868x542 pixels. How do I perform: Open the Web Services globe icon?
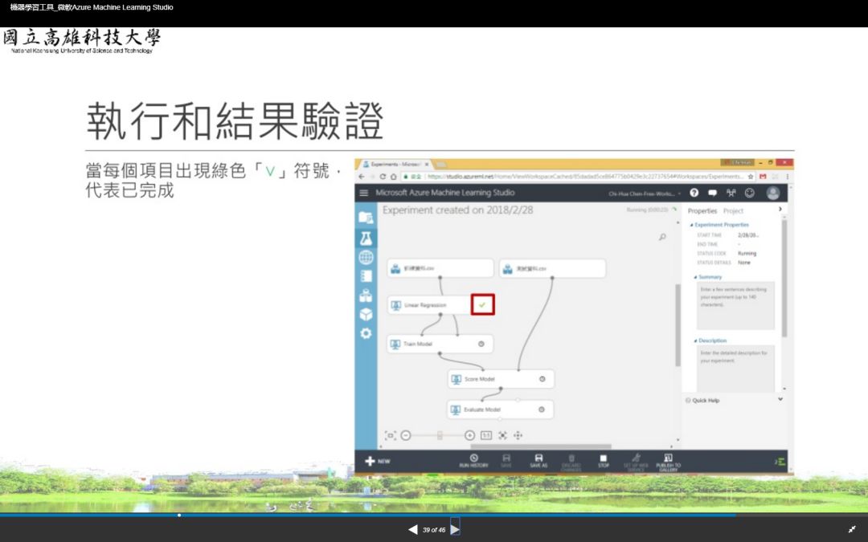coord(366,257)
